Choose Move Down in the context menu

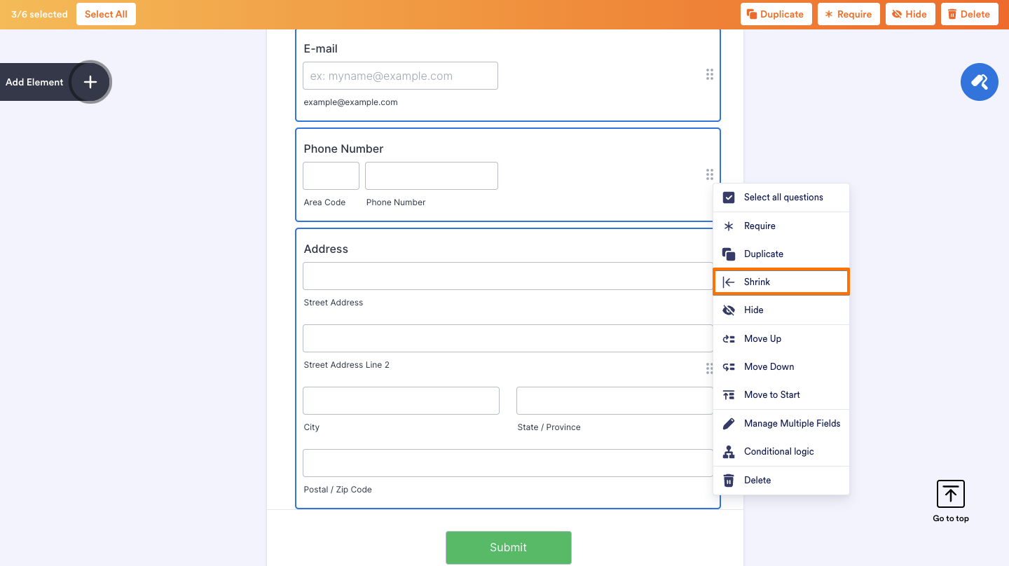tap(769, 366)
